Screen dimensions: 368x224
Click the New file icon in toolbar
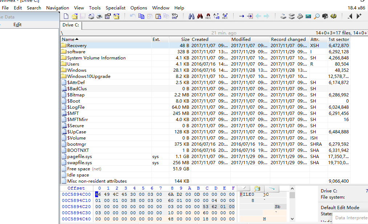click(66, 16)
